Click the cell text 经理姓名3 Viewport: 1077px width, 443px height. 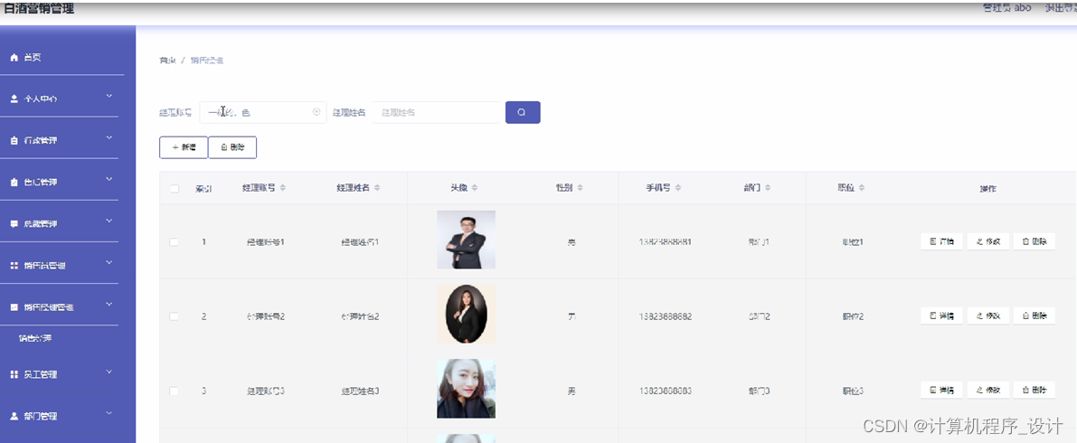point(361,391)
